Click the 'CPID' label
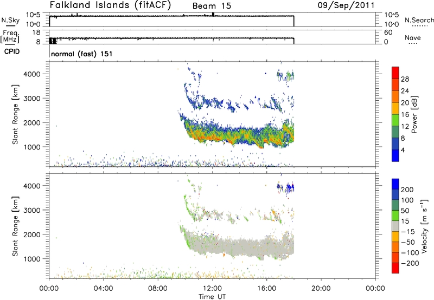Screen dimensions: 434x300 click(x=11, y=51)
